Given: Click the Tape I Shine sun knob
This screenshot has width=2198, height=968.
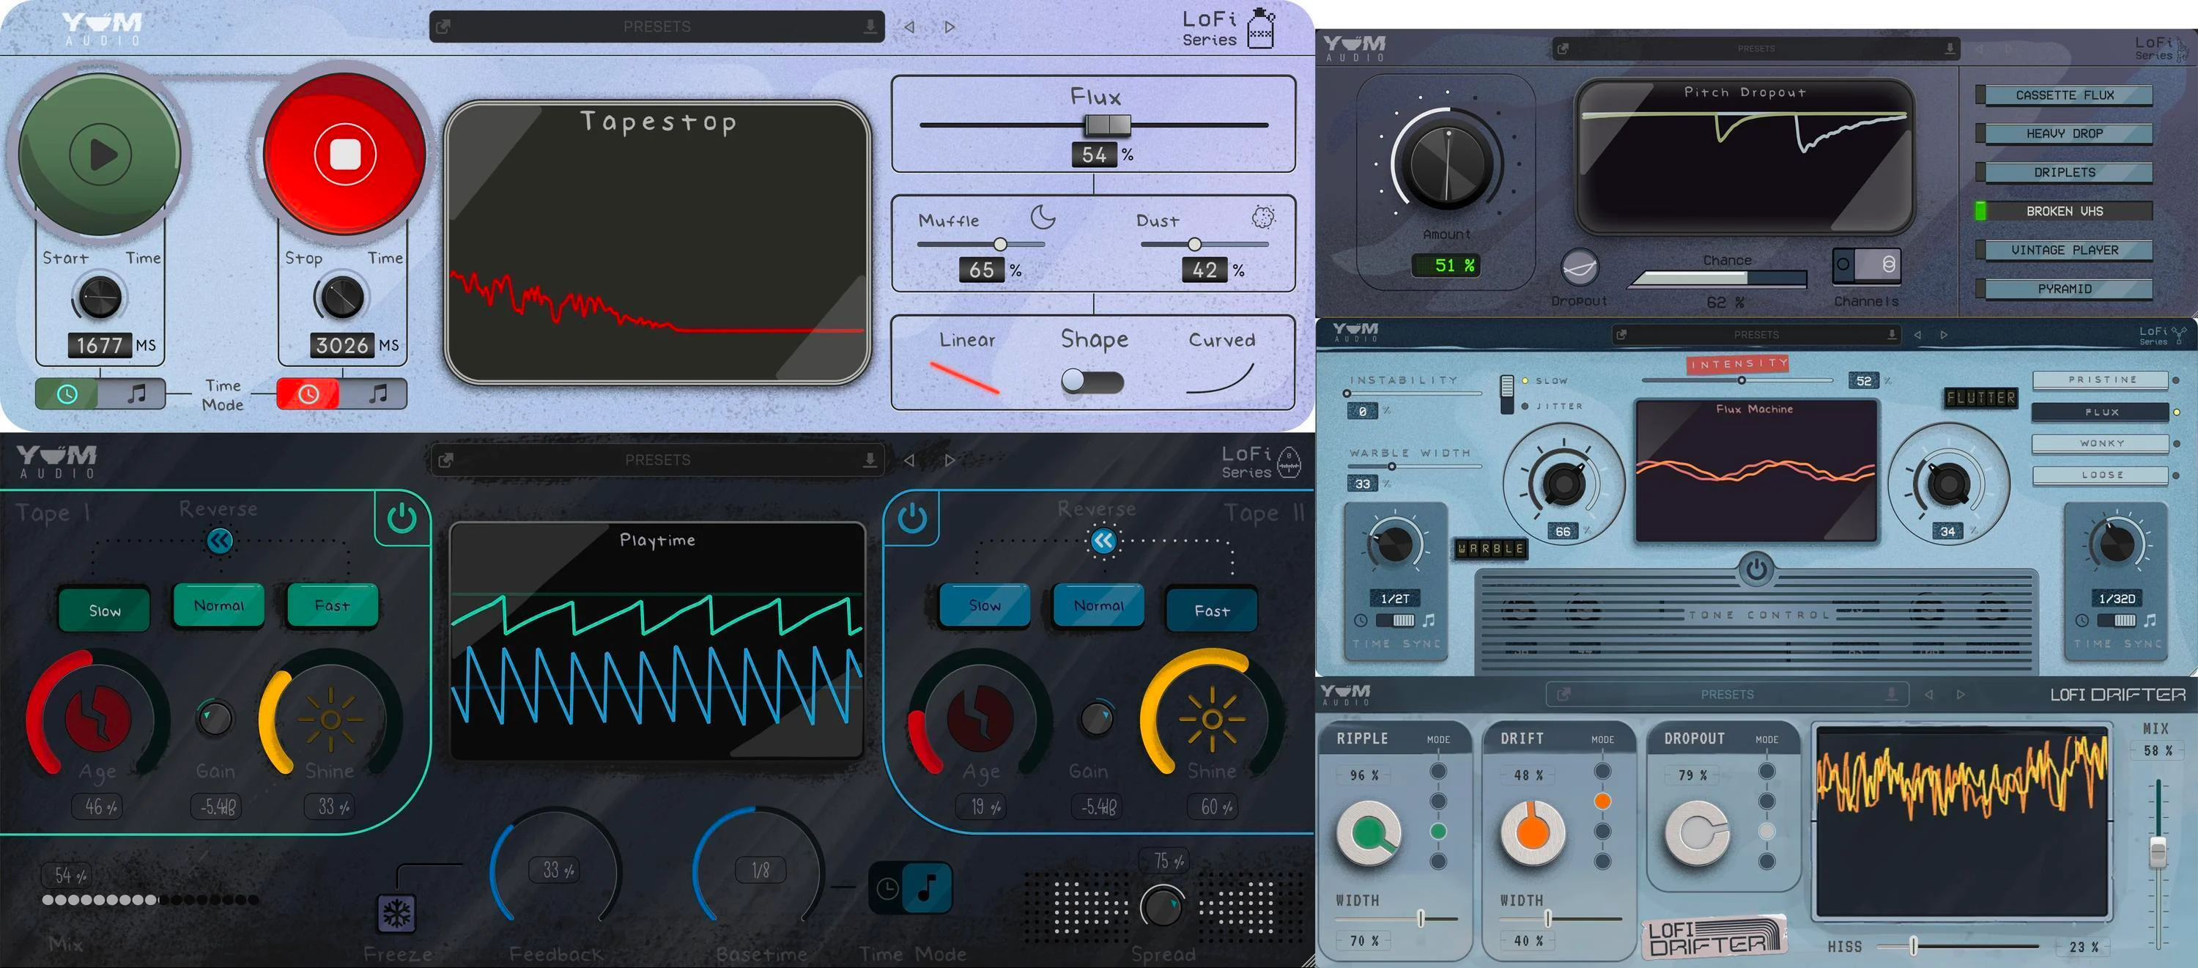Looking at the screenshot, I should coord(330,720).
